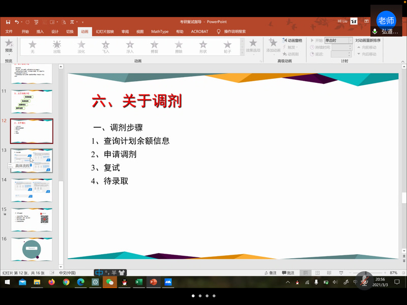Toggle the 备注 notes pane in status bar
Viewport: 407px width, 305px height.
tap(270, 273)
